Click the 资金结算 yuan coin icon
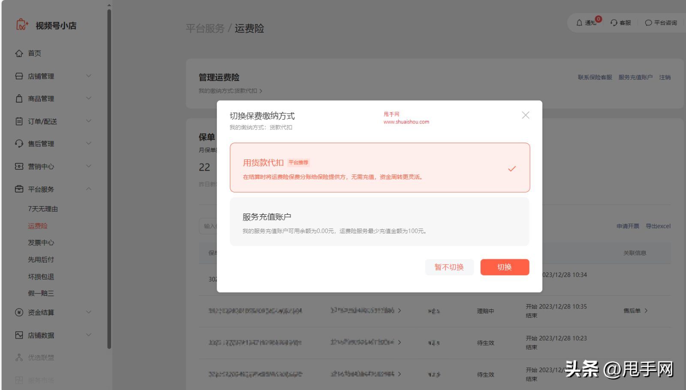The height and width of the screenshot is (390, 686). point(19,312)
